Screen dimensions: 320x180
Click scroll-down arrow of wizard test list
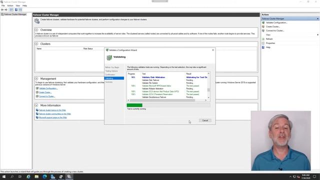208,97
